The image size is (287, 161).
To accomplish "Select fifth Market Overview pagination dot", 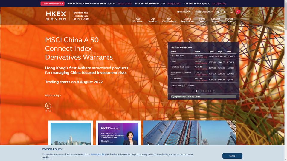I will [x=206, y=91].
